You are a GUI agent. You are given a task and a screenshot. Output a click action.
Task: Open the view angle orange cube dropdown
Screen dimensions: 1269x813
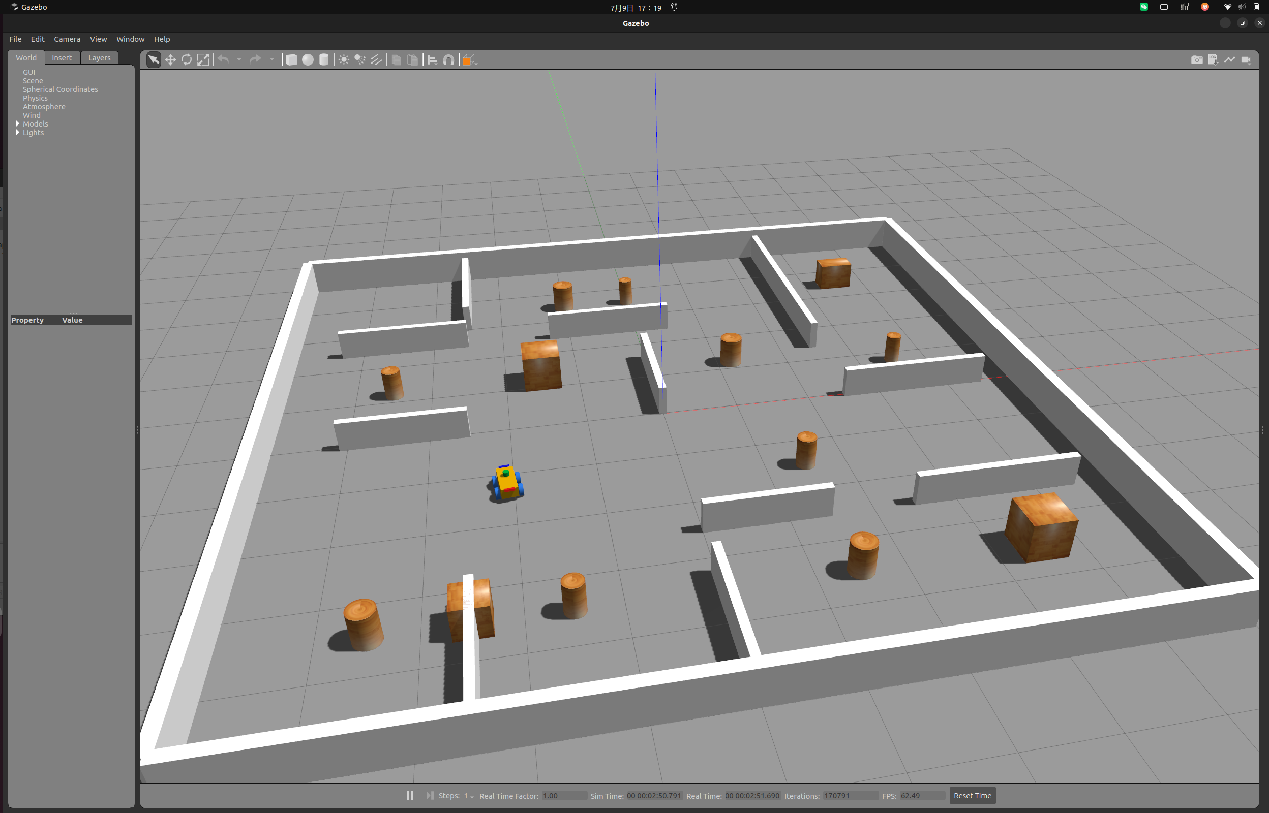[x=469, y=60]
